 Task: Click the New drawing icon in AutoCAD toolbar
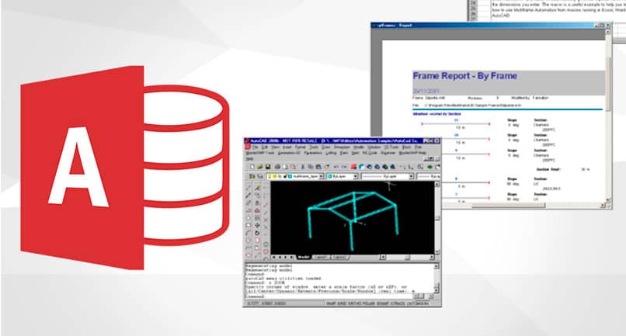(x=252, y=167)
